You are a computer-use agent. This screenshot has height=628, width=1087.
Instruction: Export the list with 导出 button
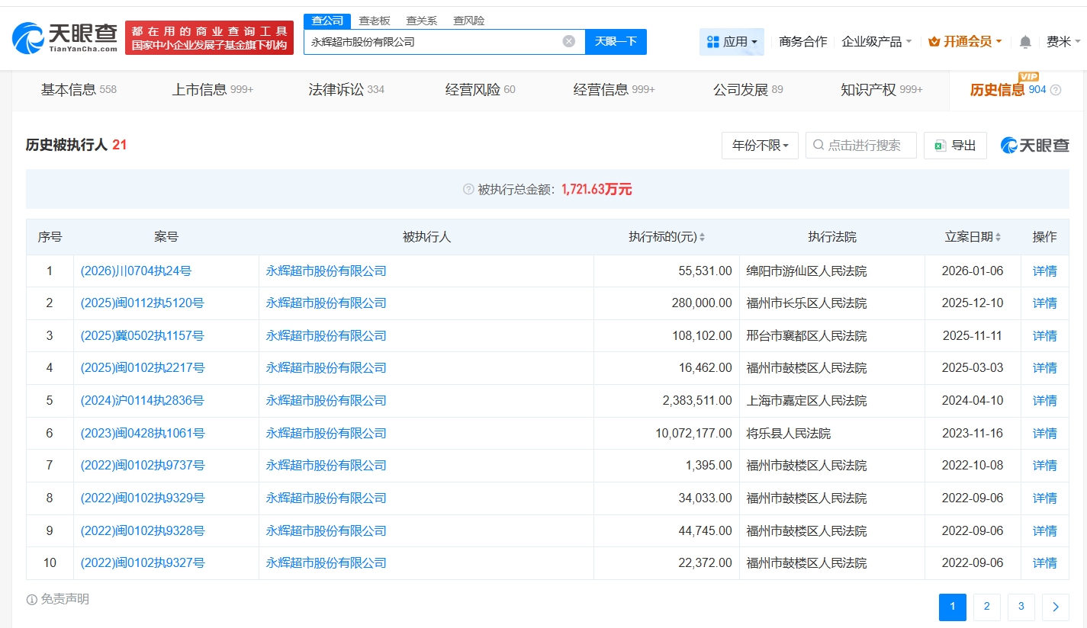click(x=955, y=145)
